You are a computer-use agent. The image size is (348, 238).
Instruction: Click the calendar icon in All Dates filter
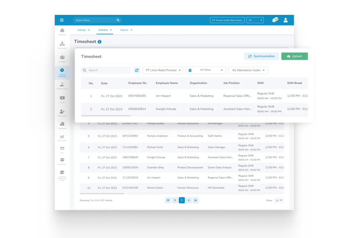[190, 70]
